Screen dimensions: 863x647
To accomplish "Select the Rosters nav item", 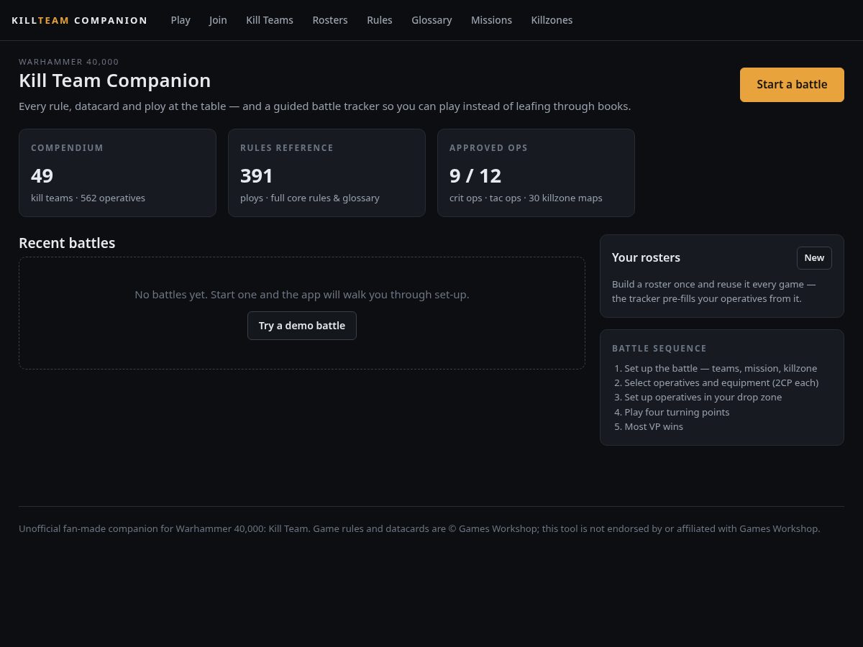I will pyautogui.click(x=330, y=20).
